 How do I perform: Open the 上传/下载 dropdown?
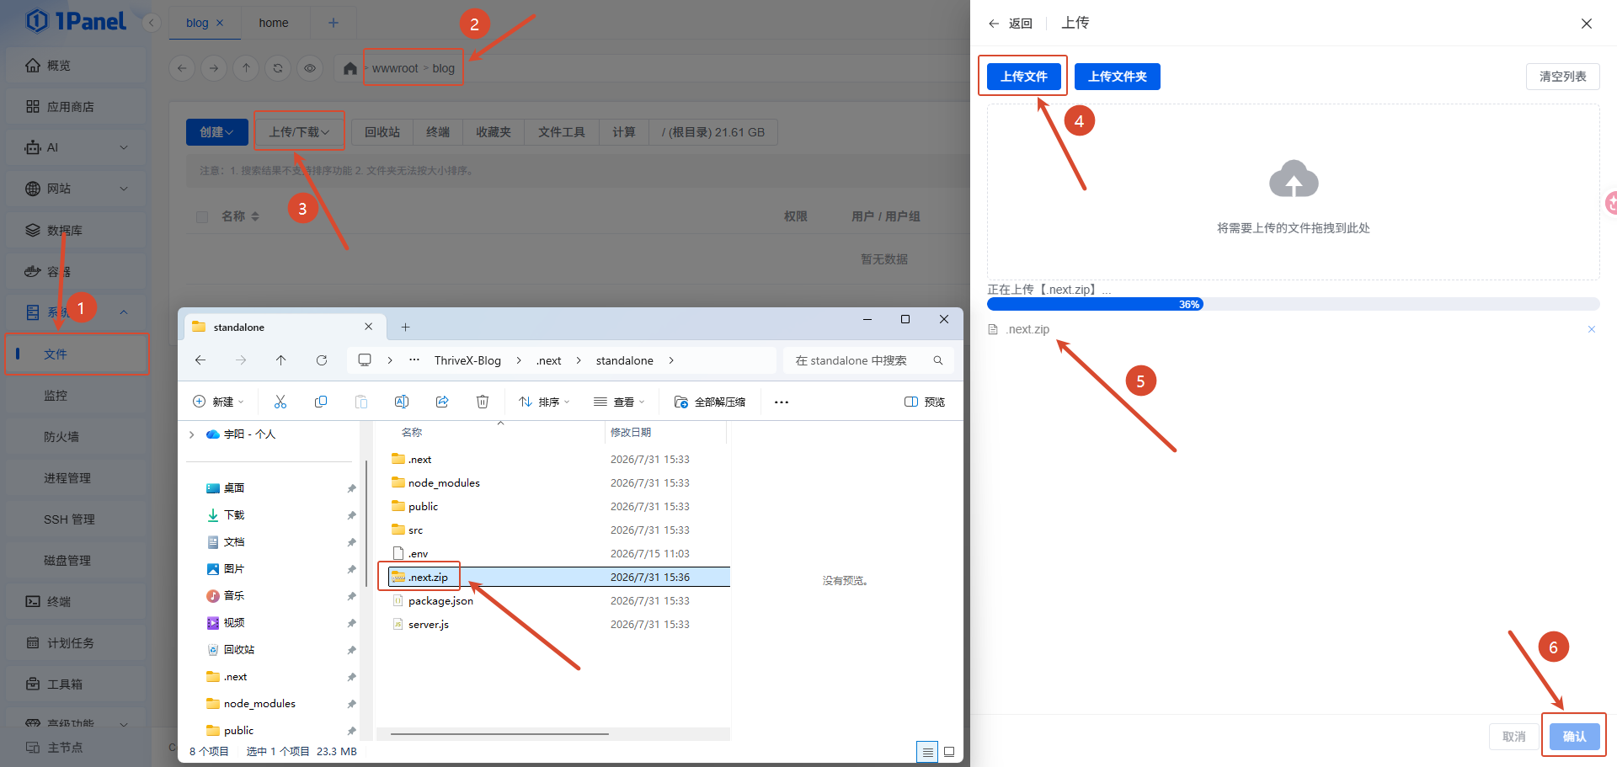[299, 132]
